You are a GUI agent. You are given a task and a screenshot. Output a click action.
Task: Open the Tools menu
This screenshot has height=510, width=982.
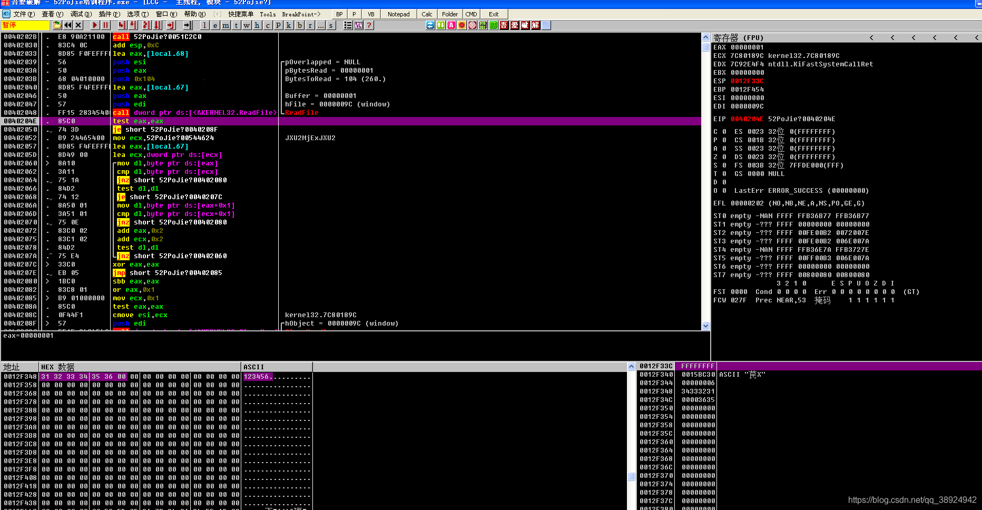(268, 14)
